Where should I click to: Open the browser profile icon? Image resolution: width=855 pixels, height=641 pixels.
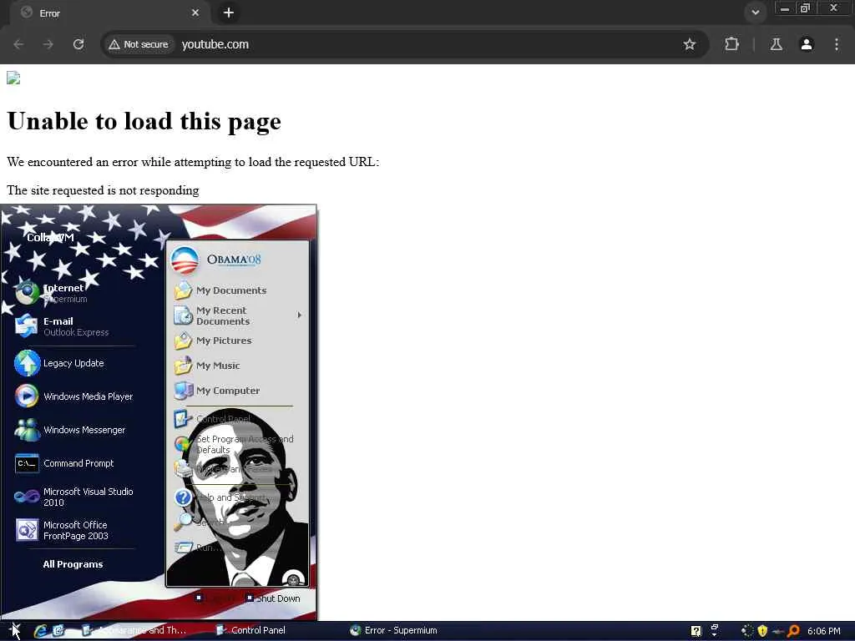pyautogui.click(x=807, y=44)
